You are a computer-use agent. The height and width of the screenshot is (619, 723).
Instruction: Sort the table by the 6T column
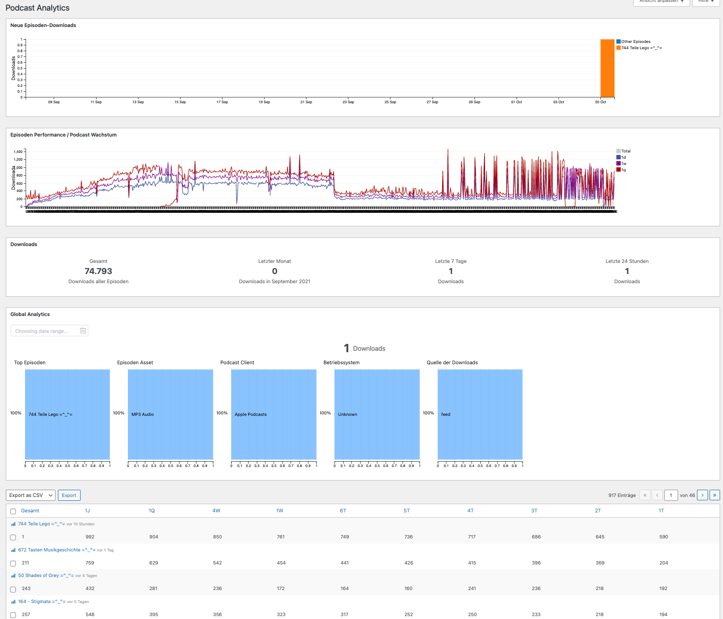(343, 510)
